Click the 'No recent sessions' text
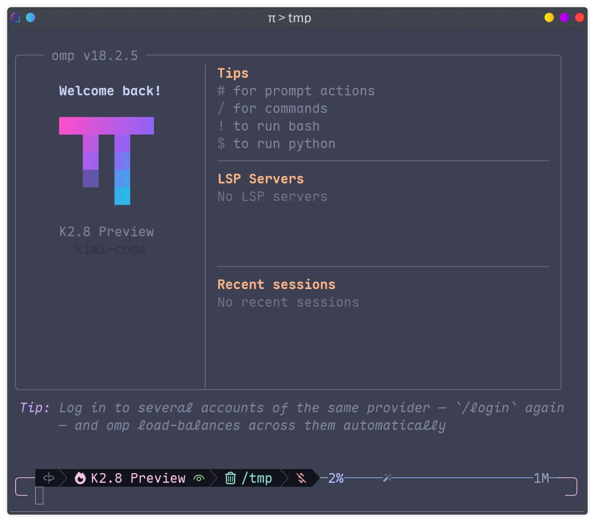Image resolution: width=595 pixels, height=522 pixels. point(288,302)
